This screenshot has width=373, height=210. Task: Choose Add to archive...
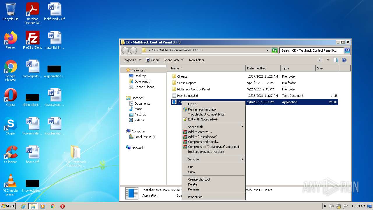point(214,132)
